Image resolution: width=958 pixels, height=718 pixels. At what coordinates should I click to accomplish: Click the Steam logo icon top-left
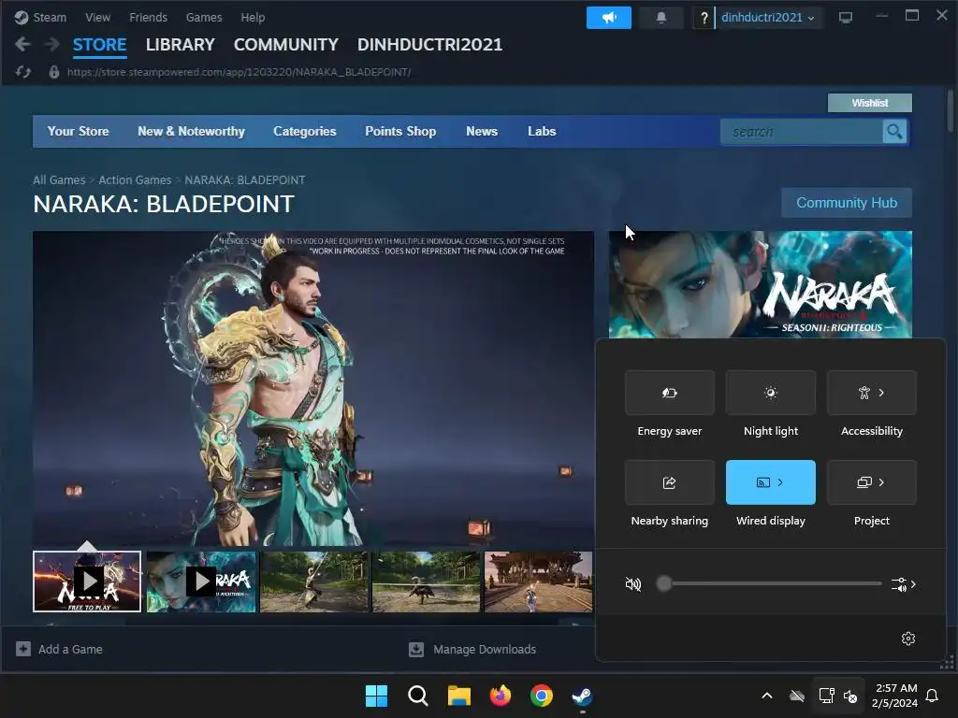tap(22, 17)
